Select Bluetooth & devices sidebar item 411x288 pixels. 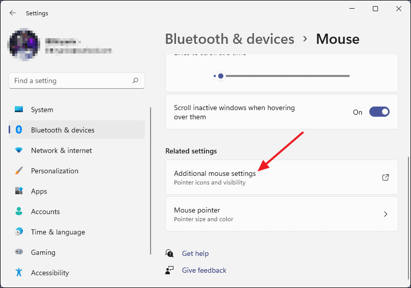click(x=63, y=130)
